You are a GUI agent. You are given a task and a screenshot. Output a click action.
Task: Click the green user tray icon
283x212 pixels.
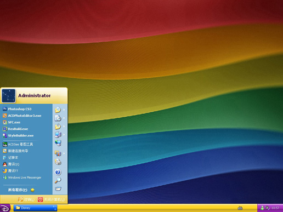coord(262,208)
